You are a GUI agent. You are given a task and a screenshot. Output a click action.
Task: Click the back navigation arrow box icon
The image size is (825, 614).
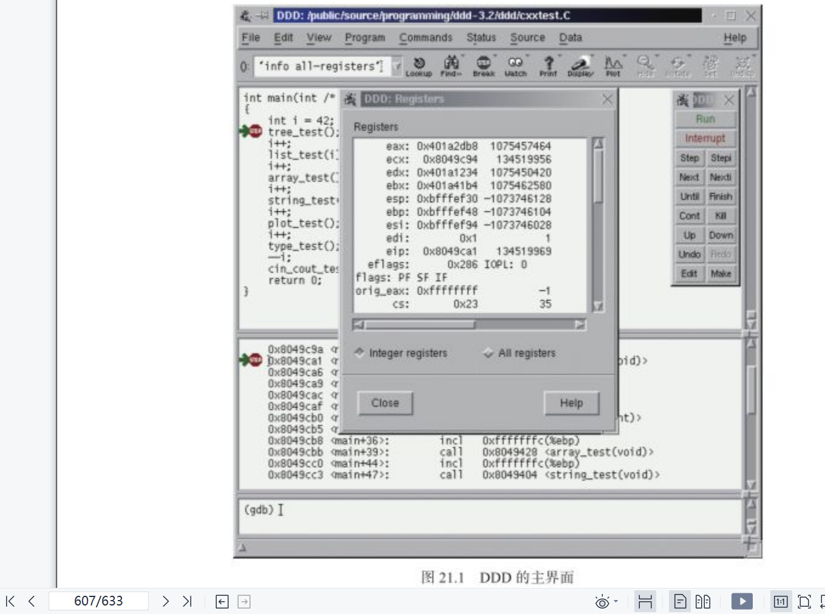[x=222, y=602]
